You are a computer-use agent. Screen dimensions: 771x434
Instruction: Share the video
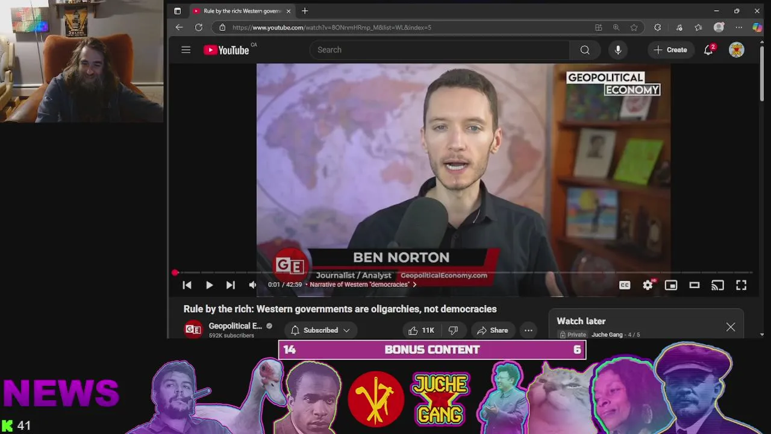click(492, 330)
